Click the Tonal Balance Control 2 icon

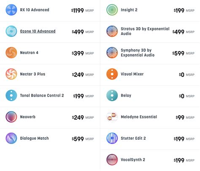[x=11, y=95]
